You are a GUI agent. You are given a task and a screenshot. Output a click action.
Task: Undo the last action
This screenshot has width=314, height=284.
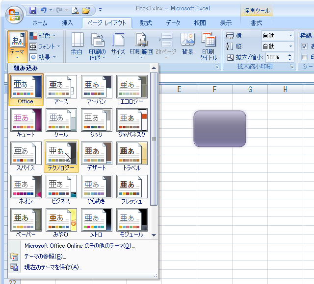44,10
